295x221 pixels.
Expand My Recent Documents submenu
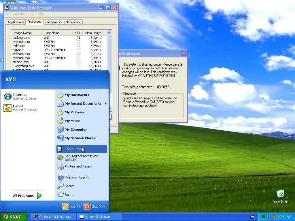82,104
